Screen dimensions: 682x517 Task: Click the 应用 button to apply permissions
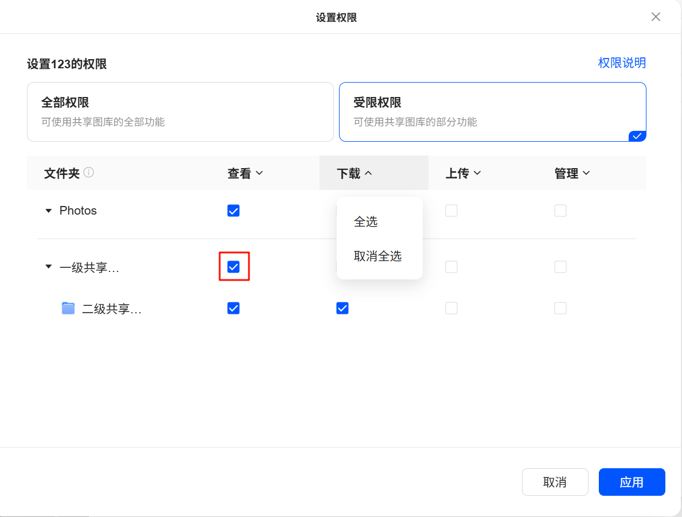632,482
